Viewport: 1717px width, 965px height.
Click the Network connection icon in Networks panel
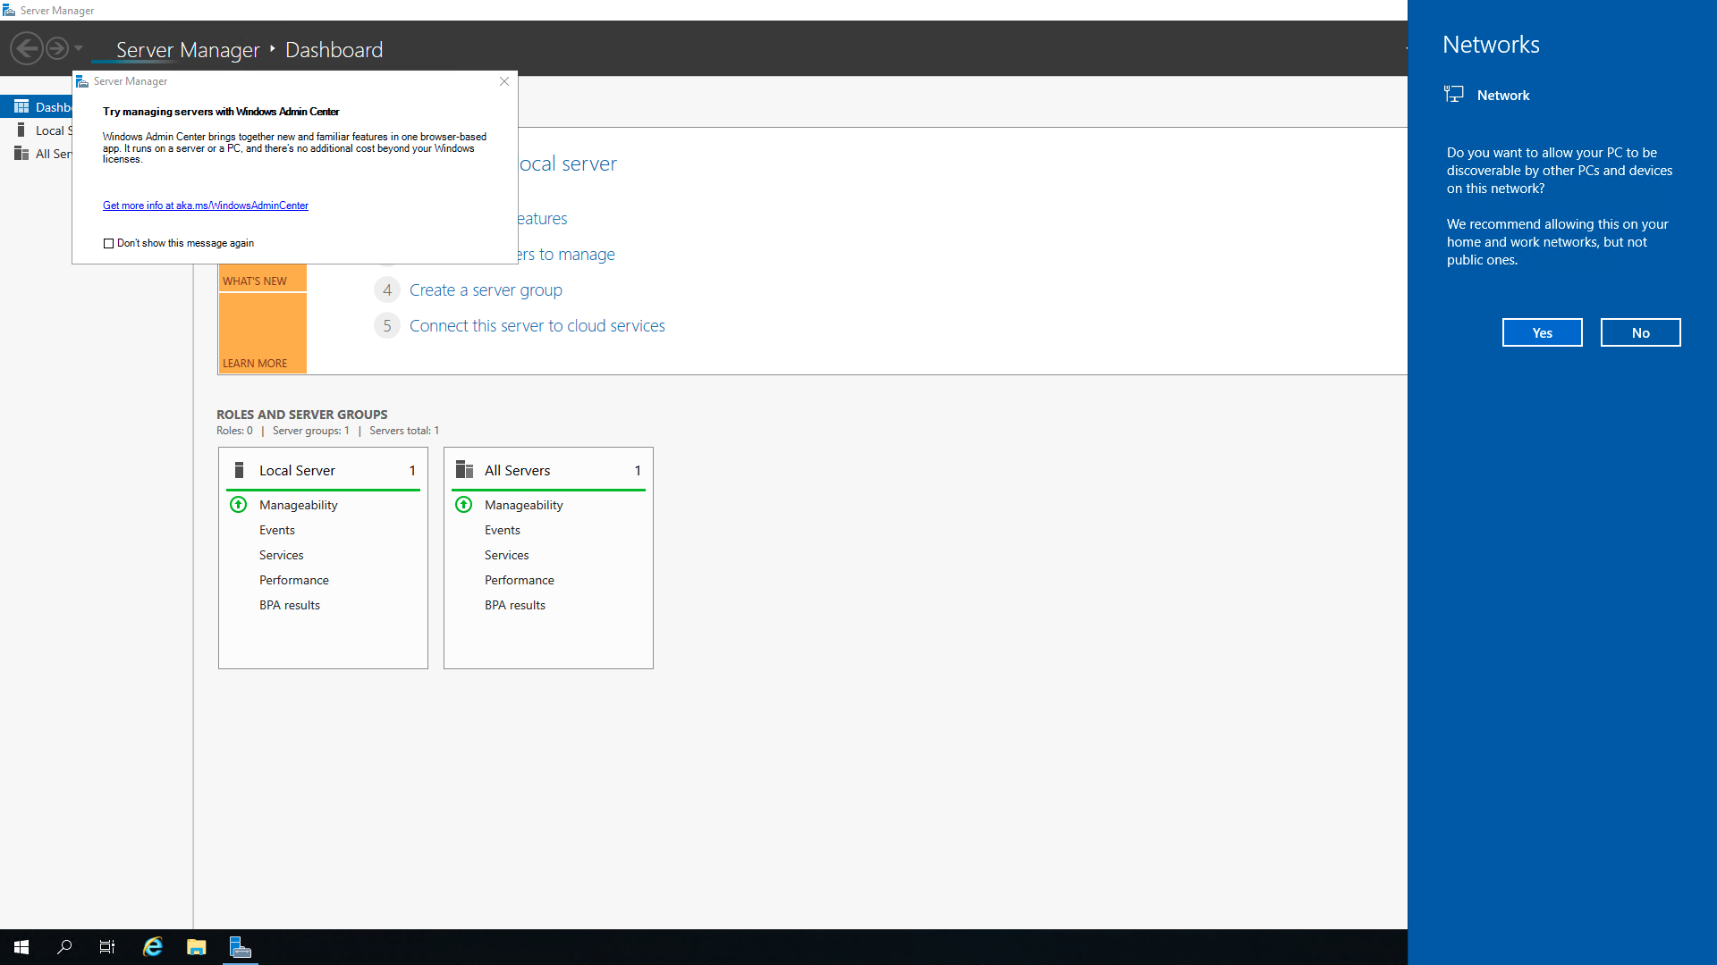pos(1454,95)
